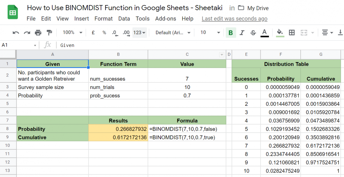Open the zoom percentage dropdown
This screenshot has width=344, height=177.
71,33
